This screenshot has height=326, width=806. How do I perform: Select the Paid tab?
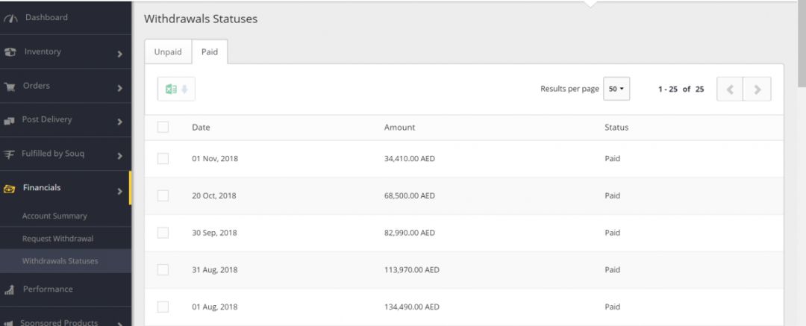coord(210,52)
